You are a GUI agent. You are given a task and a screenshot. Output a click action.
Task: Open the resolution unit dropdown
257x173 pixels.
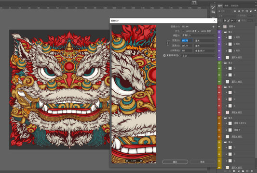click(205, 51)
